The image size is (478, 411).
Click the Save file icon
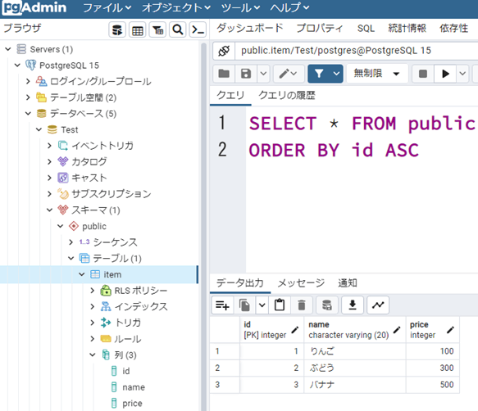coord(246,74)
